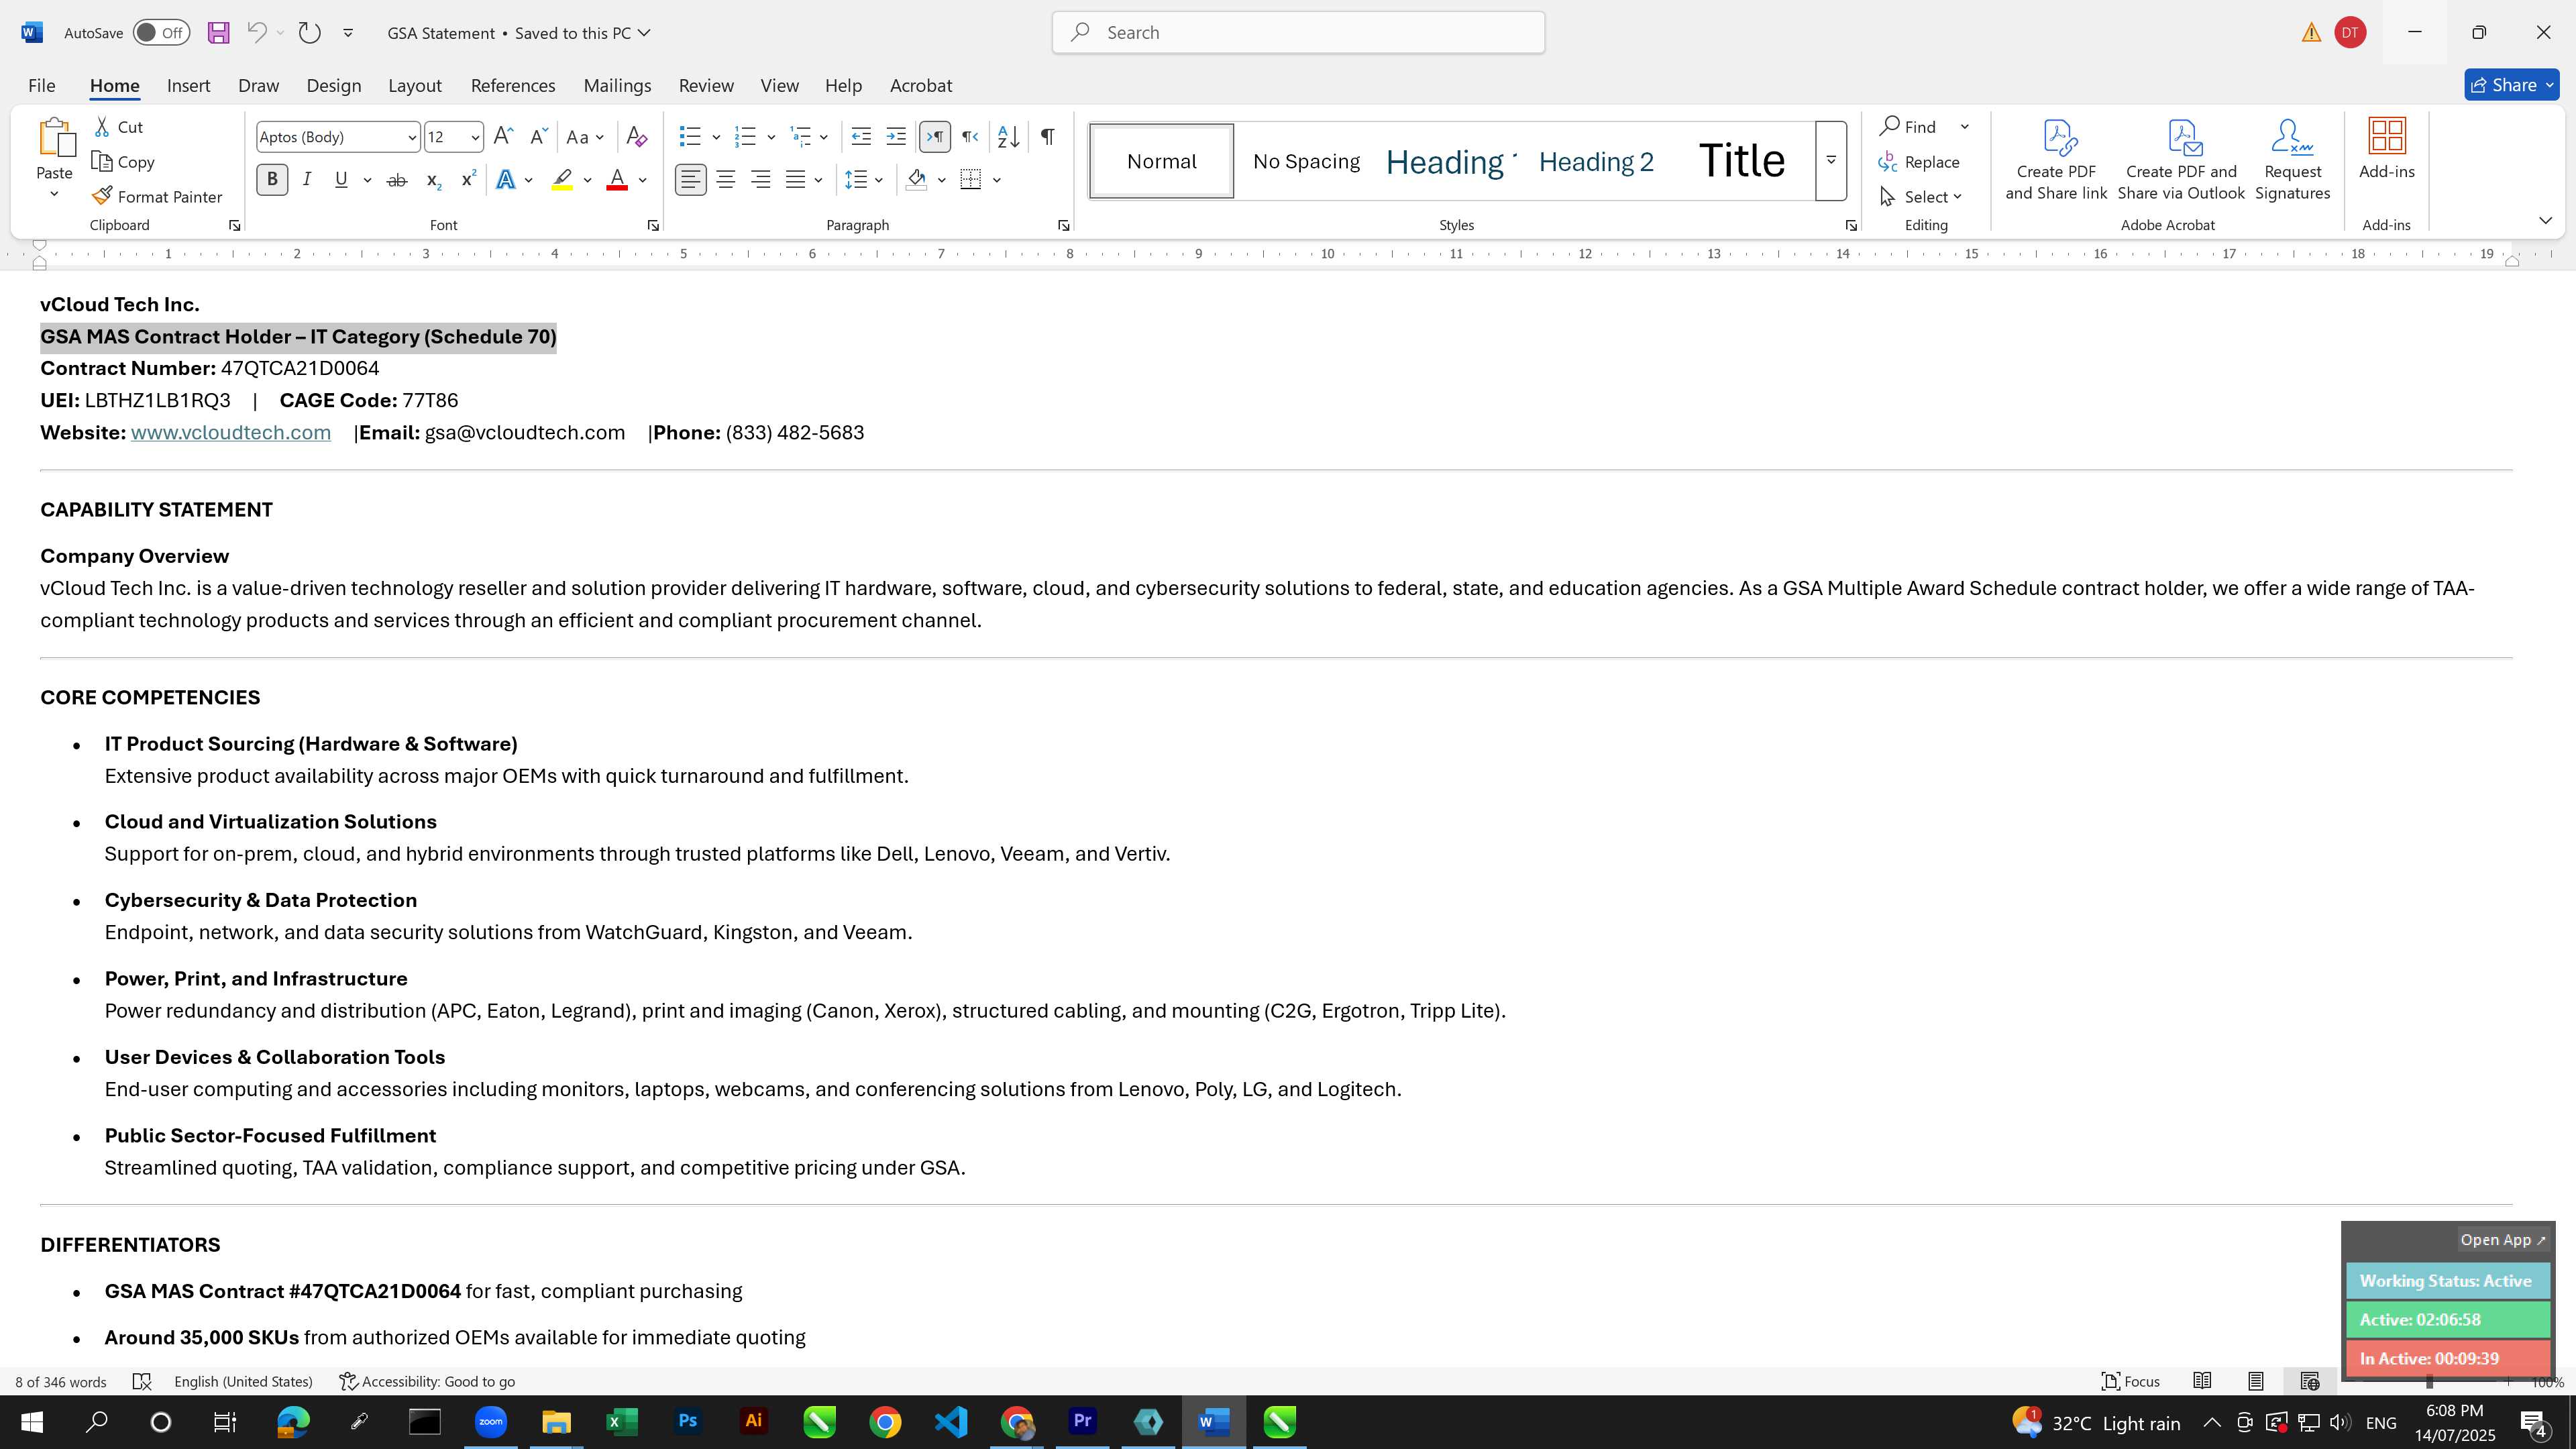2576x1449 pixels.
Task: Switch to Print Layout view icon
Action: (x=2256, y=1381)
